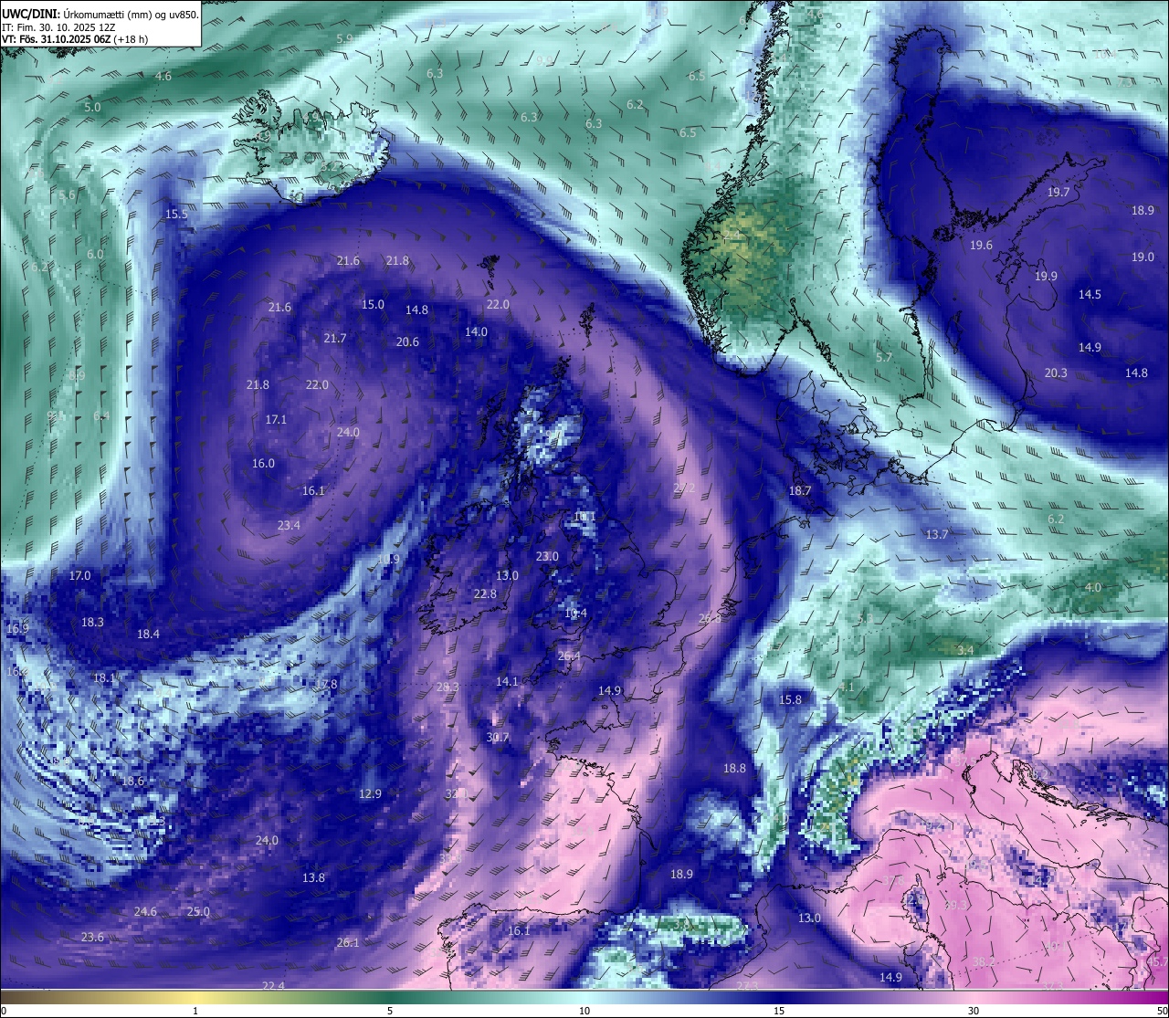Click the map value 17.1
Viewport: 1169px width, 1018px height.
click(x=276, y=420)
